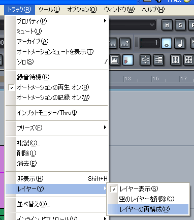Select the quarter note duration button
The height and width of the screenshot is (220, 194).
(x=180, y=43)
